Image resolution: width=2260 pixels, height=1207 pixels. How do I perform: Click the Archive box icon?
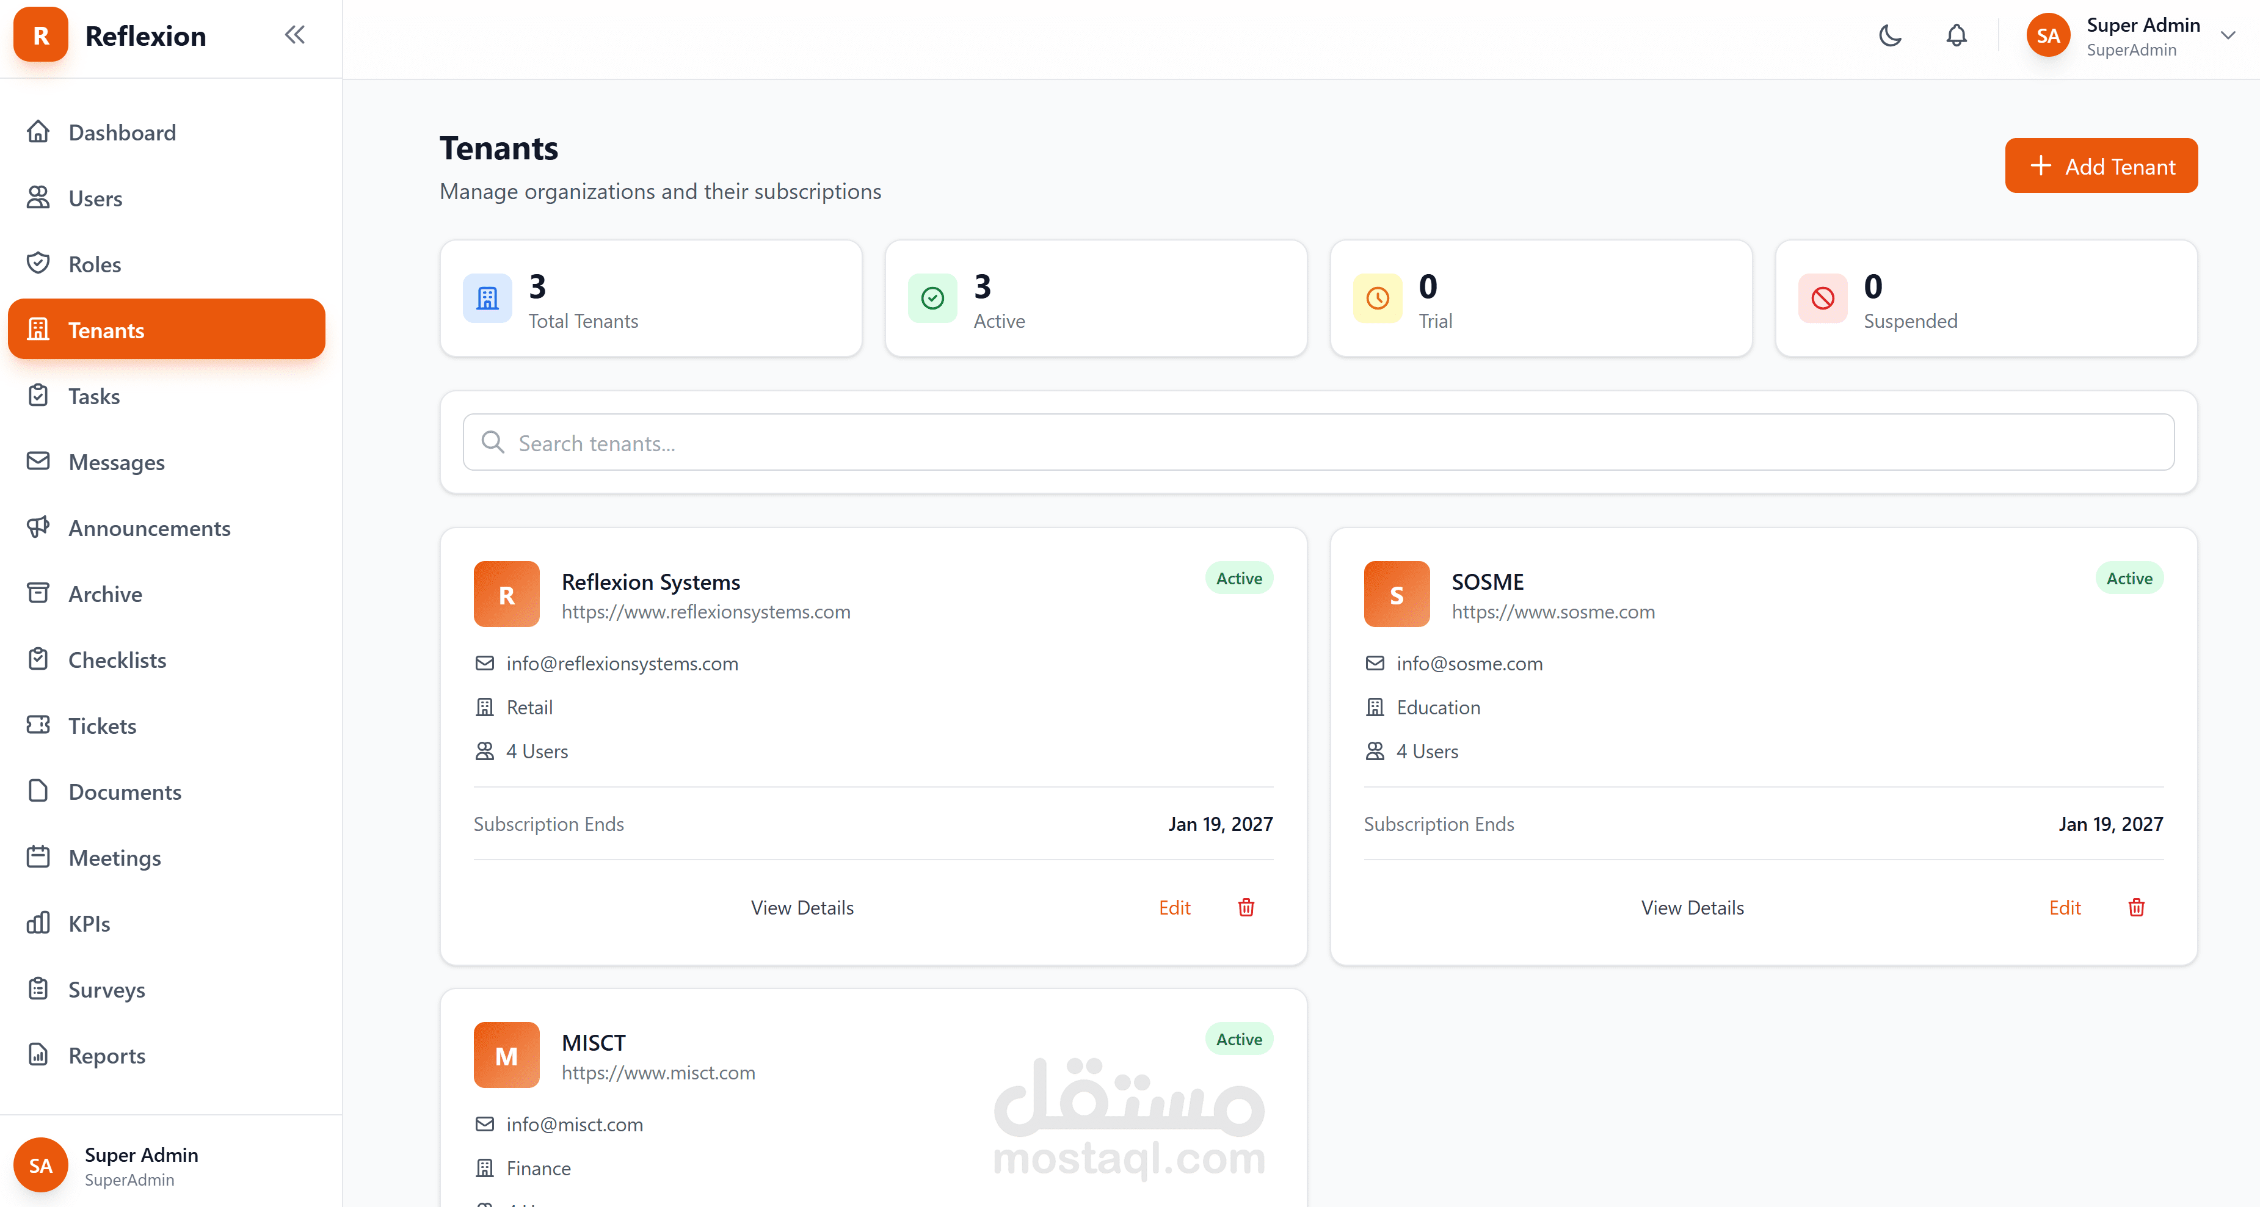[x=38, y=593]
